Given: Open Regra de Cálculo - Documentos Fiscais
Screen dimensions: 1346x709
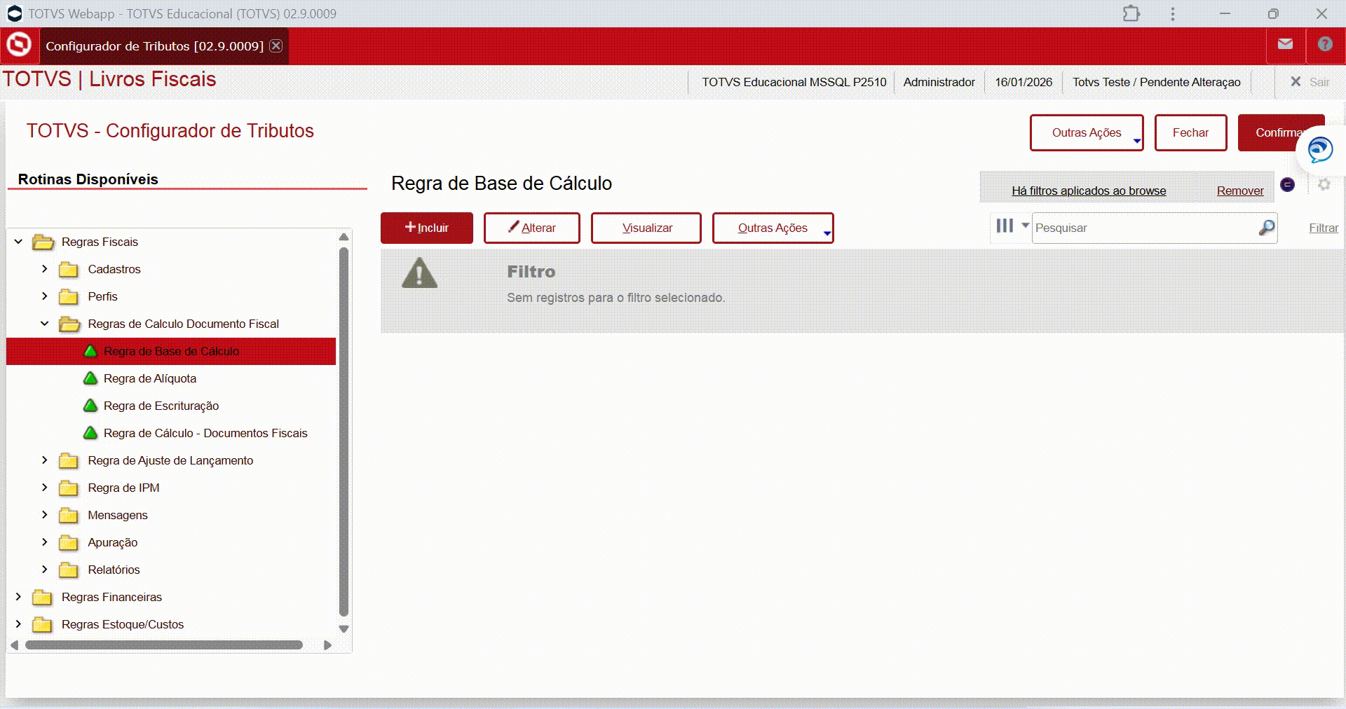Looking at the screenshot, I should coord(205,434).
